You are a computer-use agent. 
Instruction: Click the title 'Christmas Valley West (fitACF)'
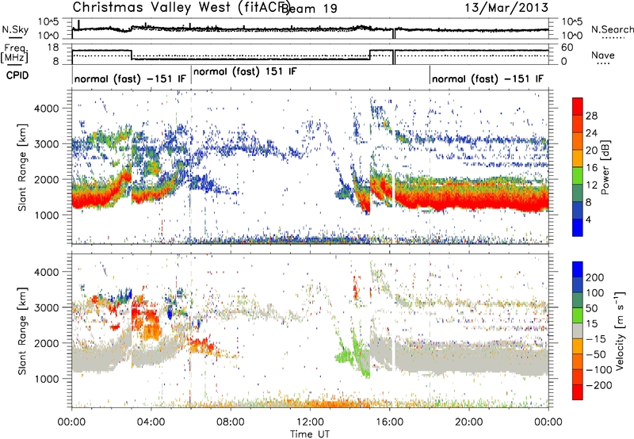tap(181, 7)
